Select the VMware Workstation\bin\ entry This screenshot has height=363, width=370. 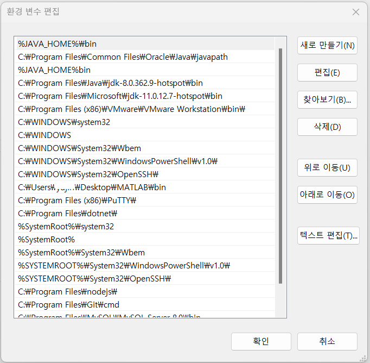pyautogui.click(x=145, y=109)
